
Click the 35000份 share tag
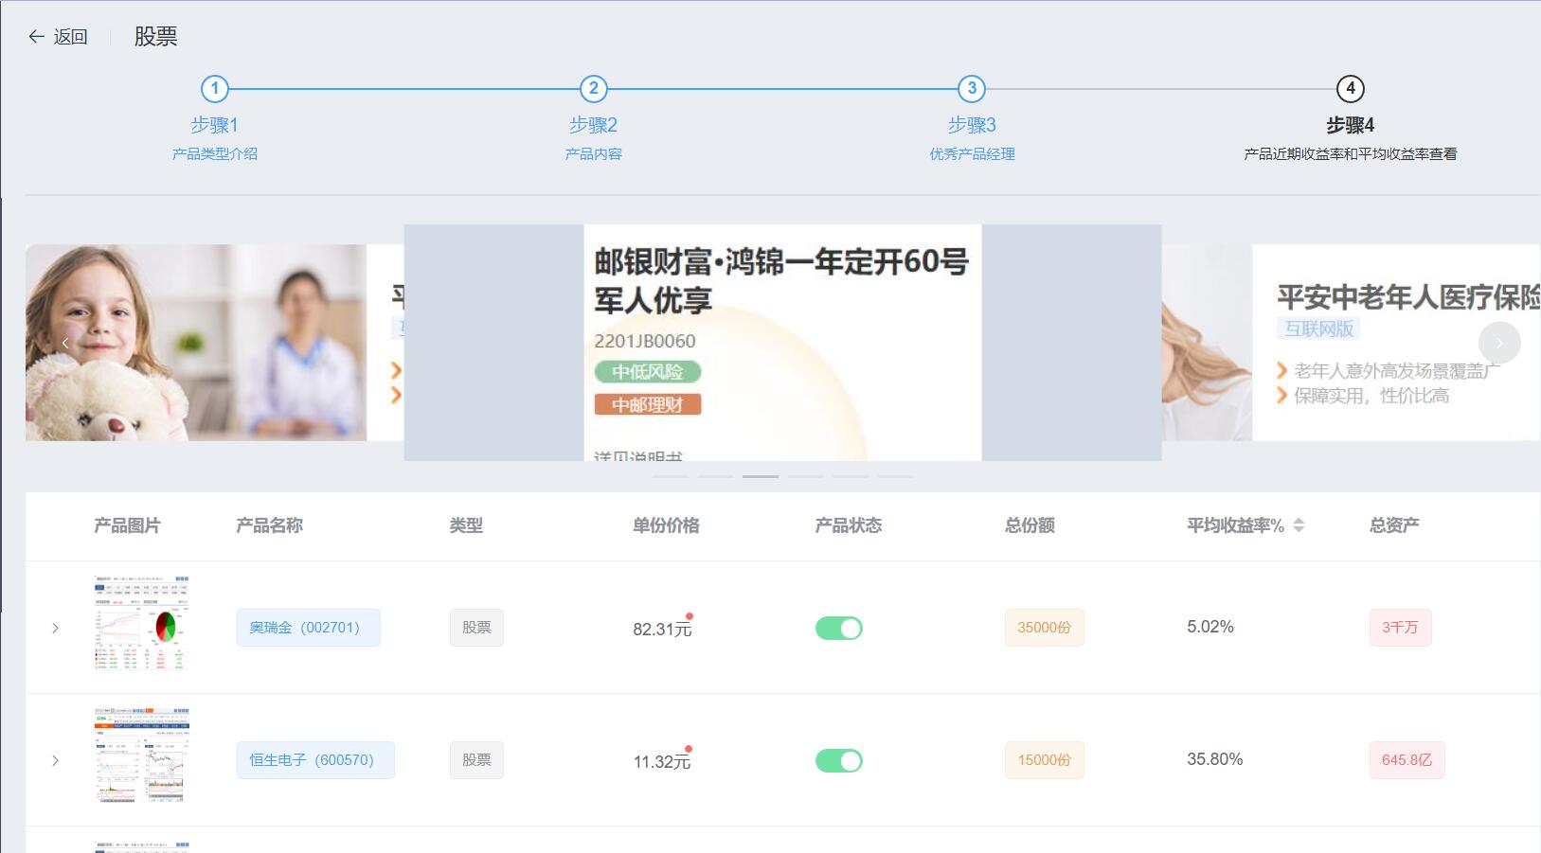(1045, 628)
